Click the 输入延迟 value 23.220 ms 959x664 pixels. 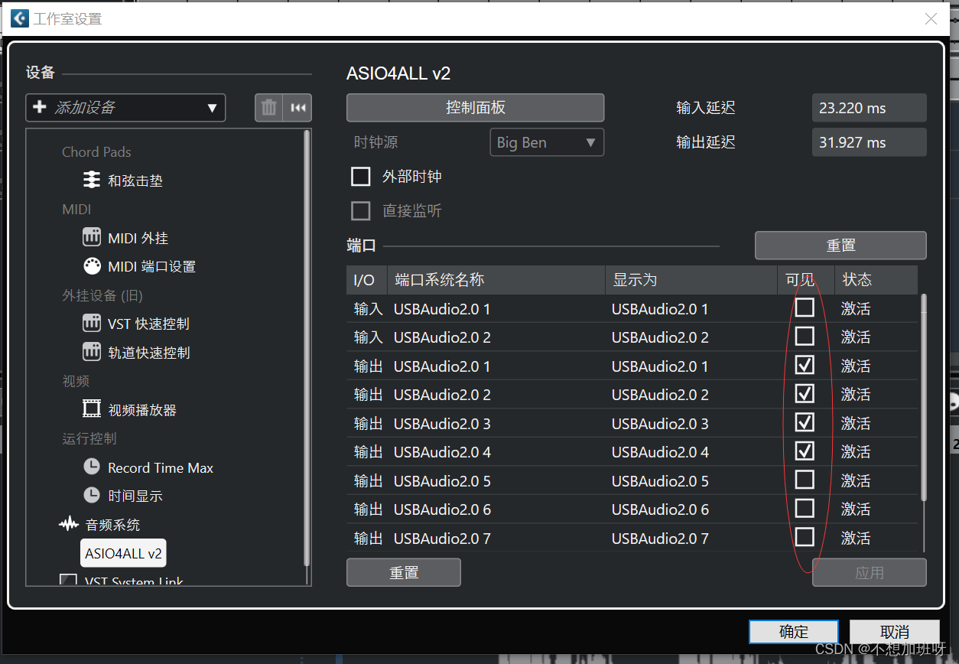[870, 108]
